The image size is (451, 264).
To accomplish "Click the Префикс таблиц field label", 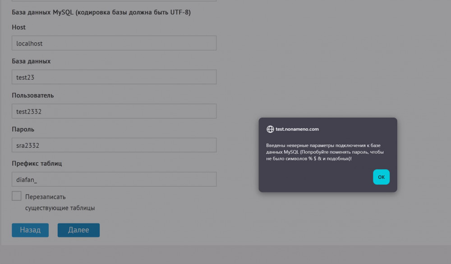I will pos(37,164).
